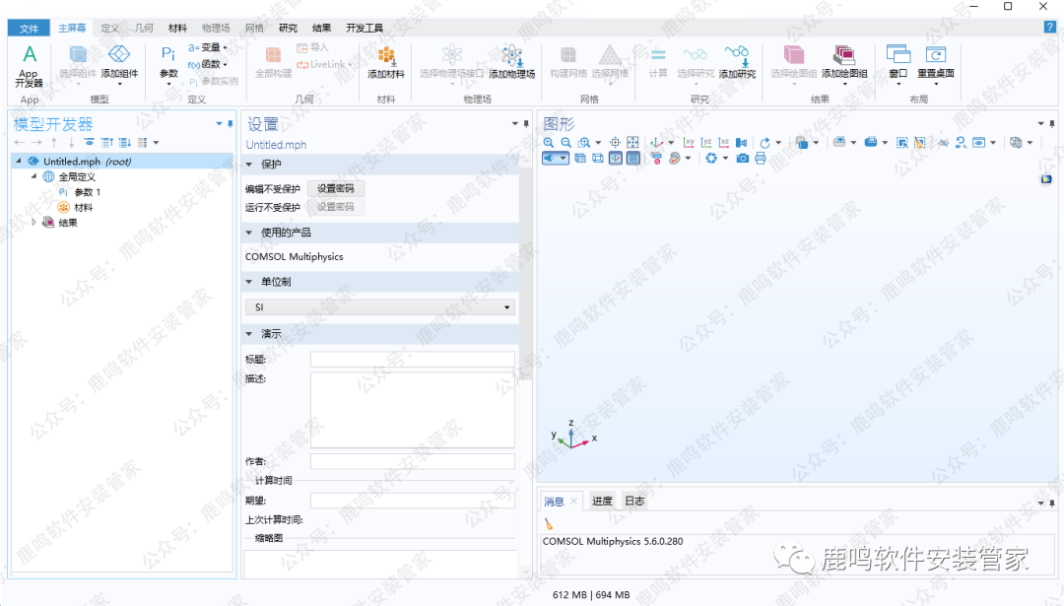Select the XY view icon
The width and height of the screenshot is (1064, 606).
coord(689,143)
